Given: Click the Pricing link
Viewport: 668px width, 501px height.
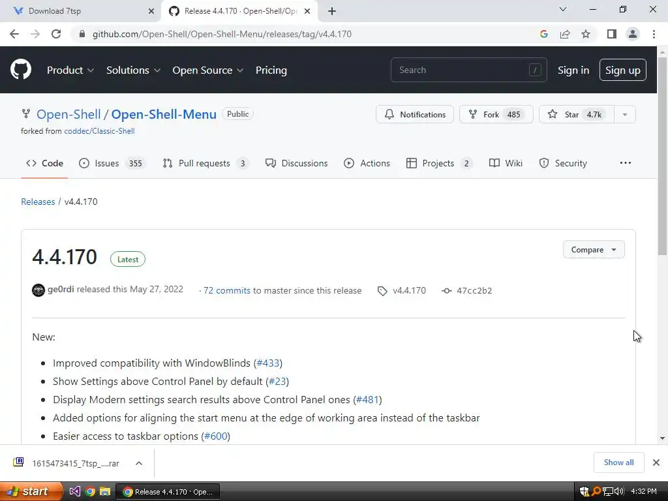Looking at the screenshot, I should [271, 70].
